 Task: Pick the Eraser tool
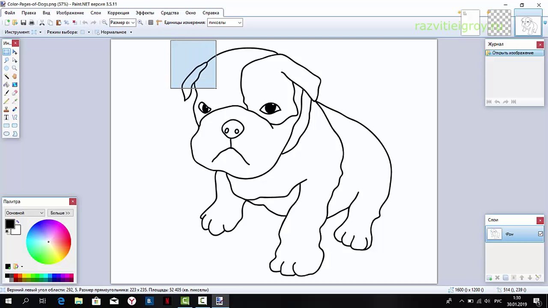tap(15, 93)
